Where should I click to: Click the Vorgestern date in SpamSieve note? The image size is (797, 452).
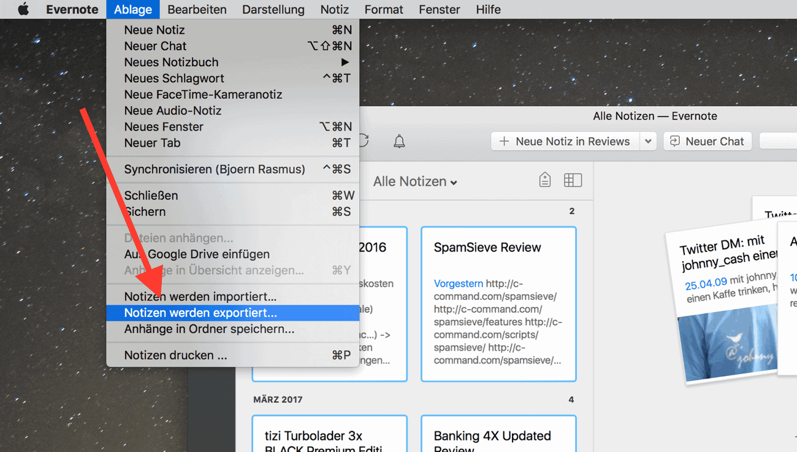coord(459,283)
